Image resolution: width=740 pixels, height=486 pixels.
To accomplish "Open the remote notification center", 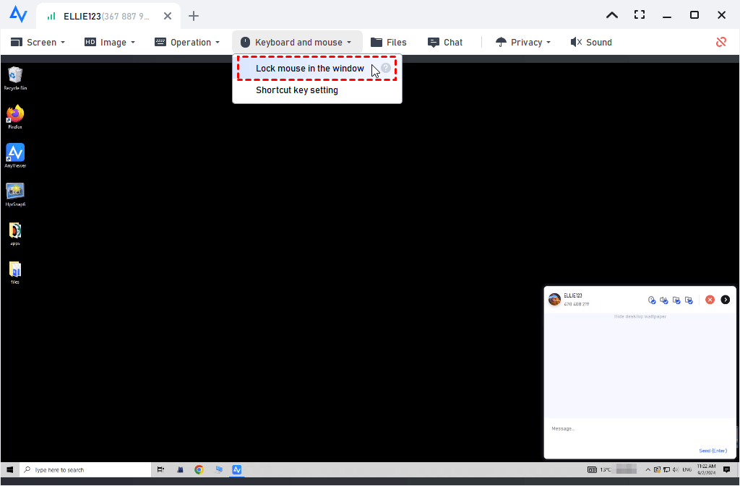I will [727, 469].
